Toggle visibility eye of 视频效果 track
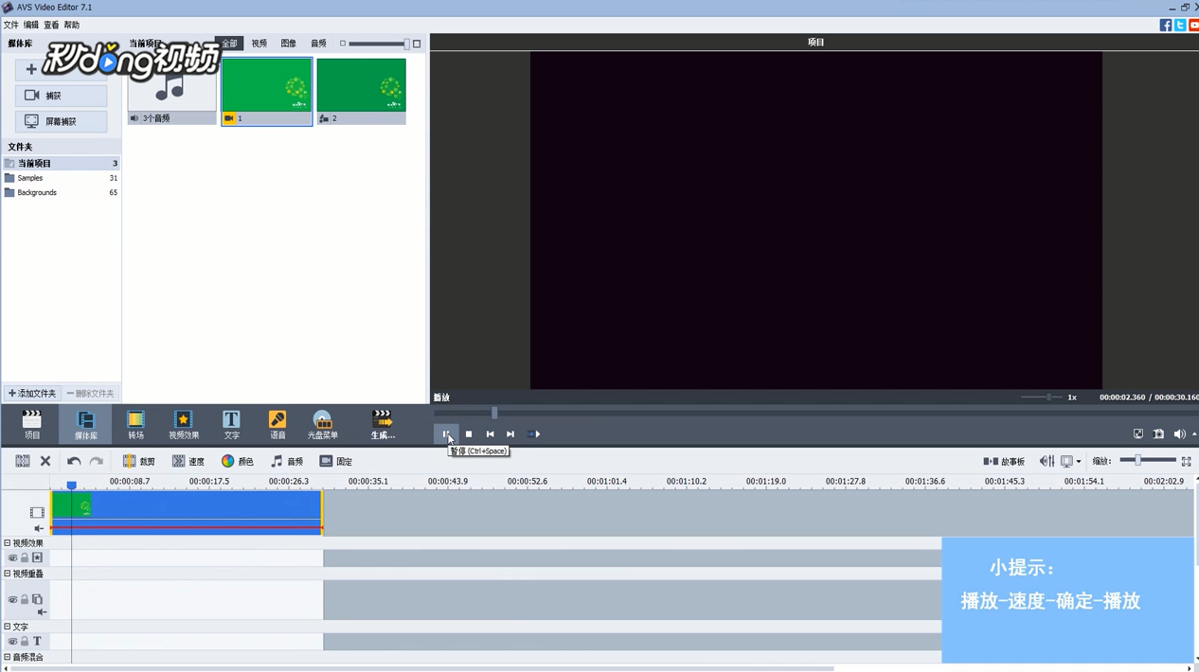The image size is (1199, 672). [x=12, y=558]
